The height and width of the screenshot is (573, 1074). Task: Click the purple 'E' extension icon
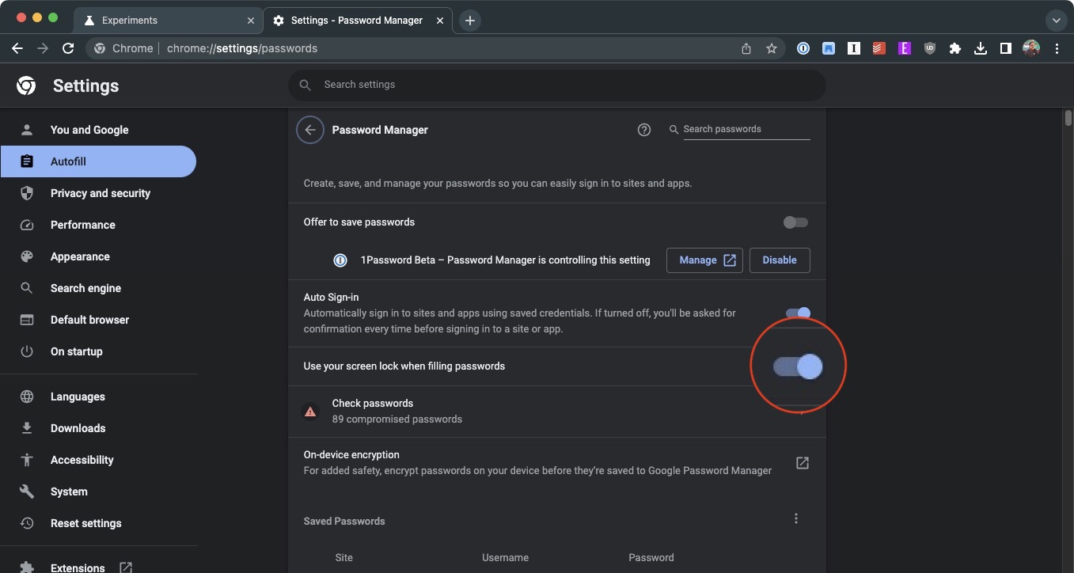[x=905, y=48]
